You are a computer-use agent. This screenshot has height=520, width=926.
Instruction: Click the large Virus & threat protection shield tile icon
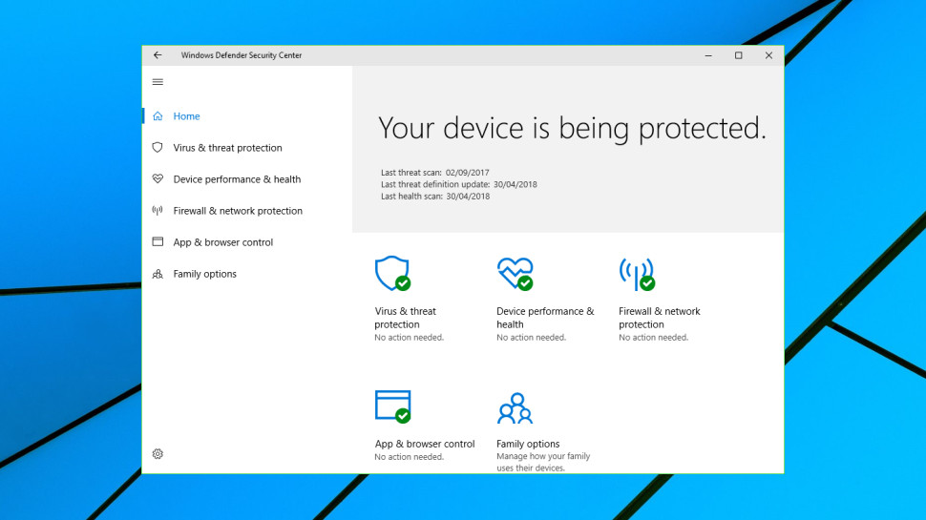(x=392, y=274)
